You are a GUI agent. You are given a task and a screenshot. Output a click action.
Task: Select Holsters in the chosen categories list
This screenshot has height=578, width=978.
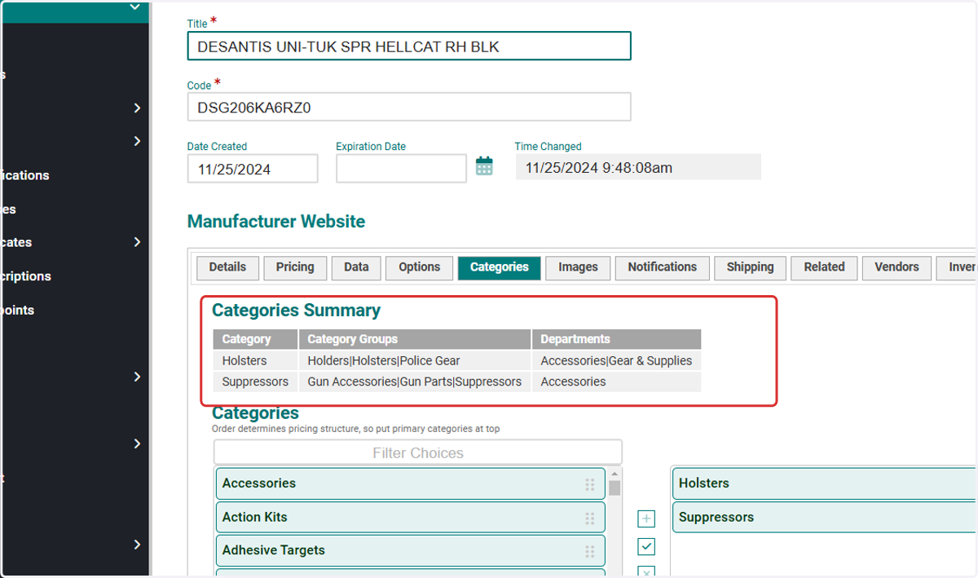tap(823, 483)
